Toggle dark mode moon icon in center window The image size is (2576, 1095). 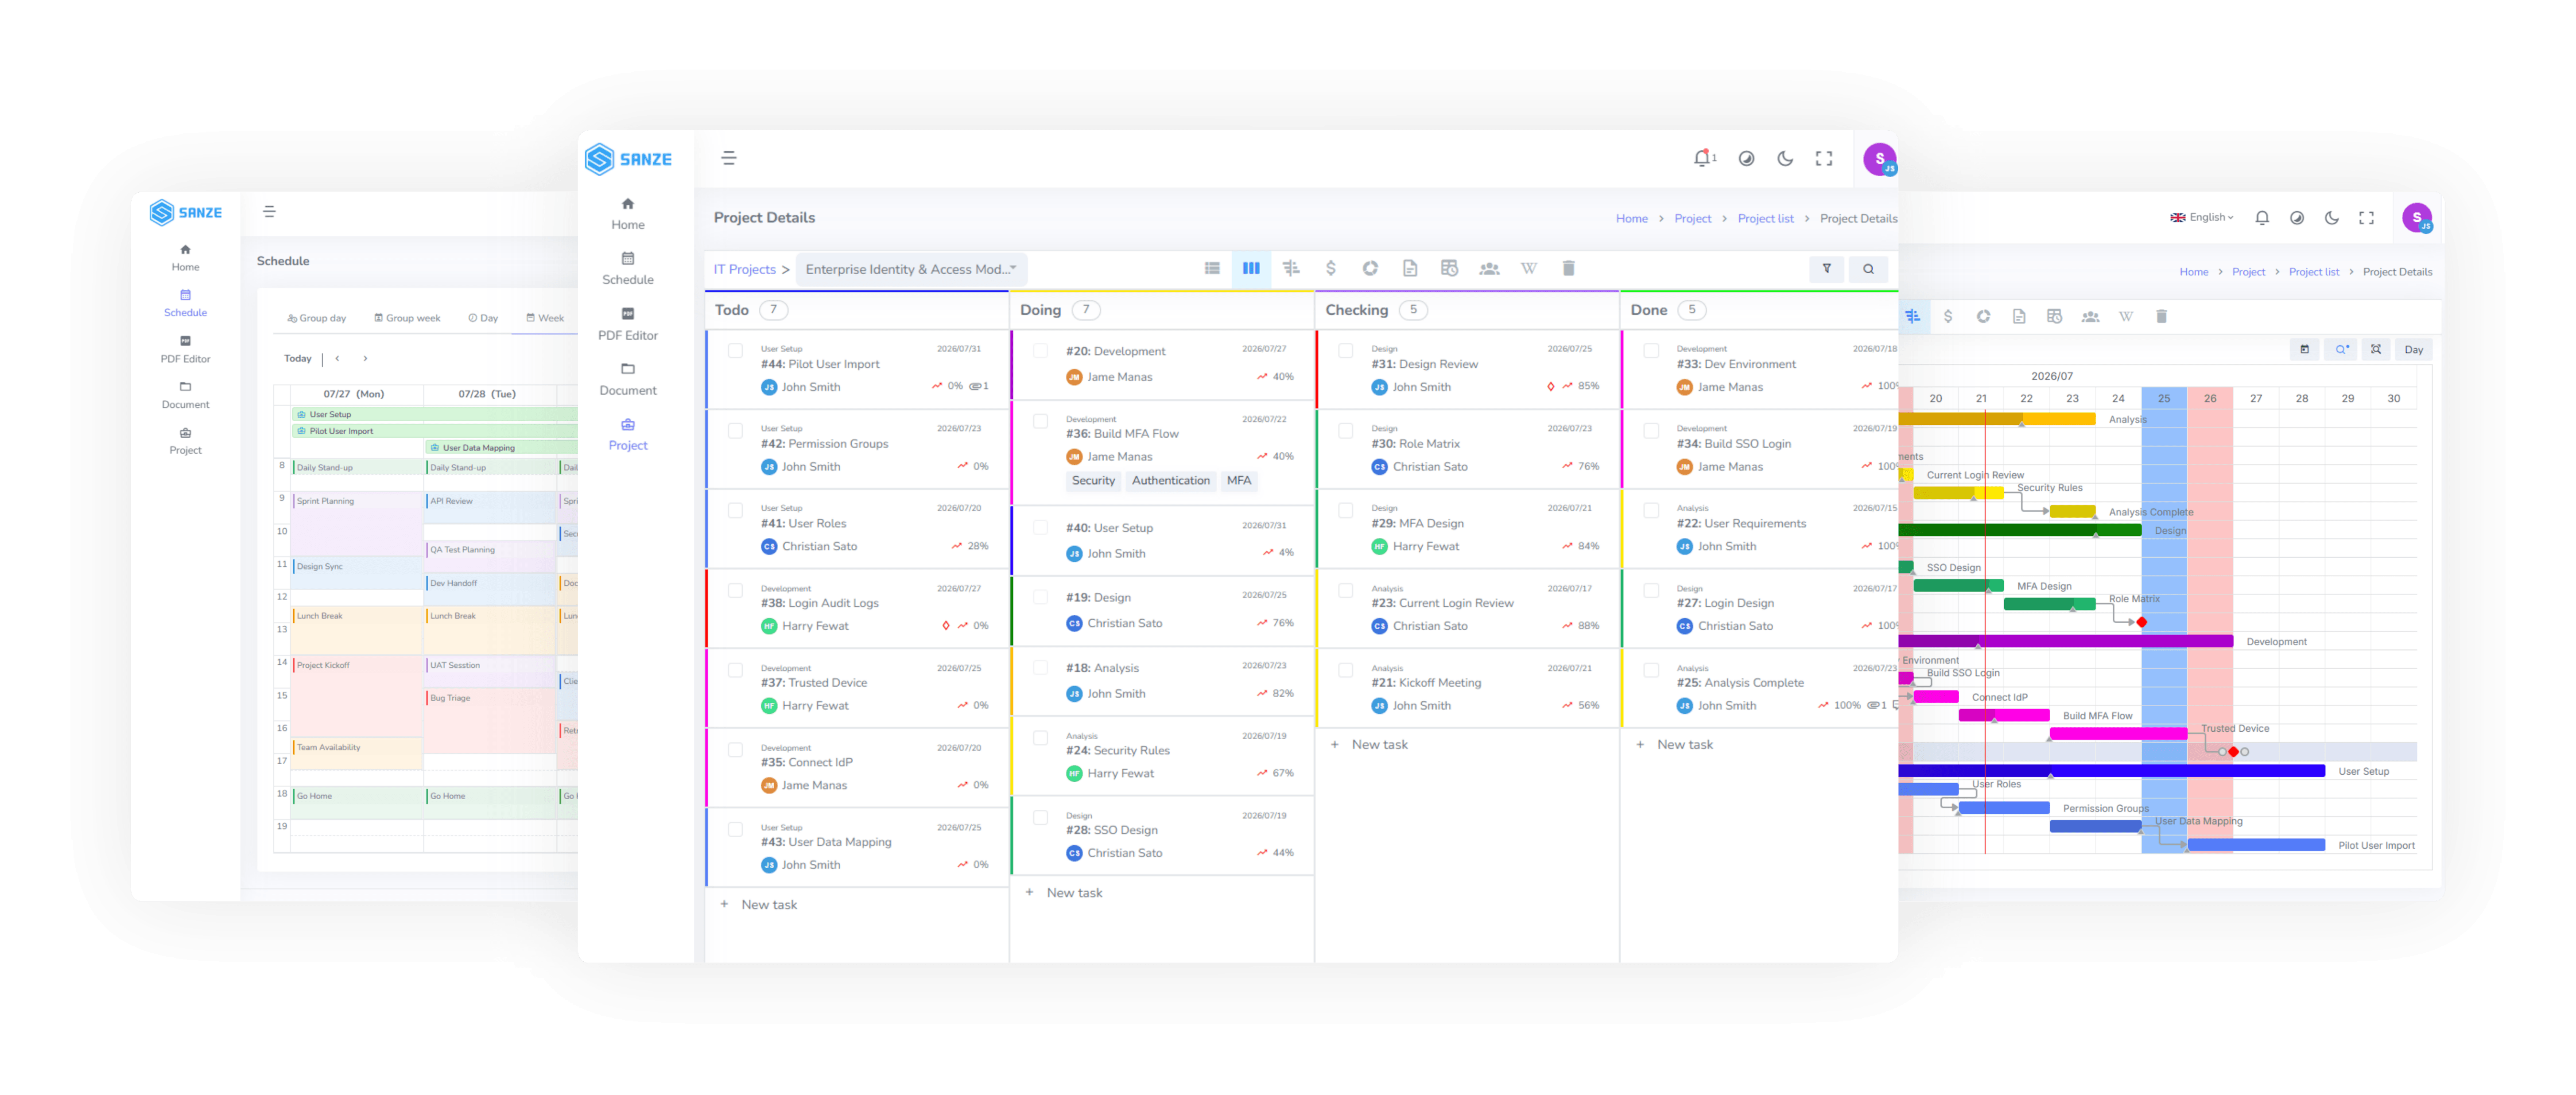click(x=1785, y=158)
